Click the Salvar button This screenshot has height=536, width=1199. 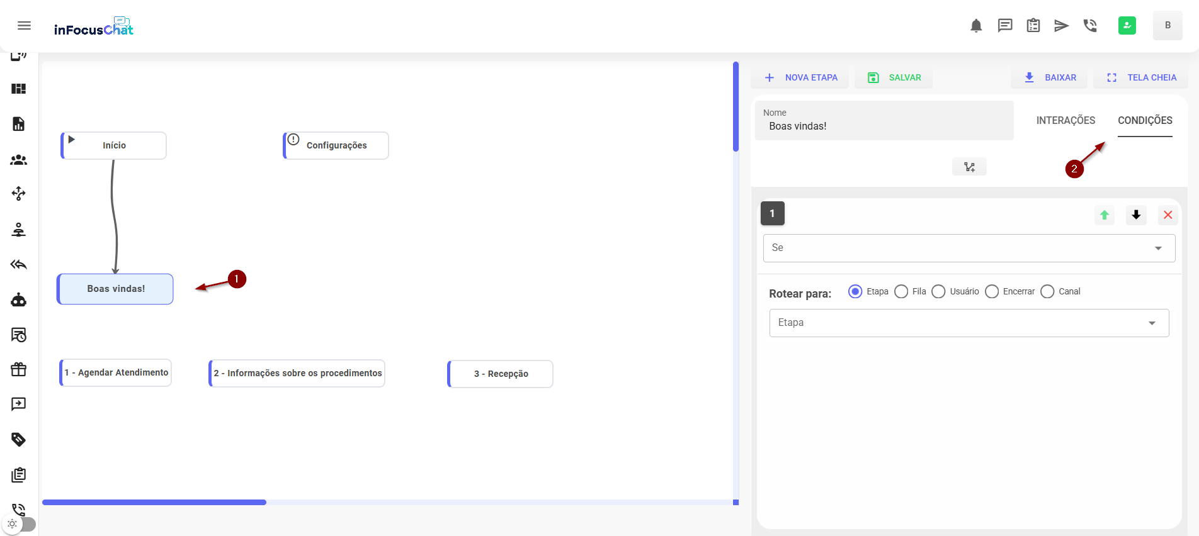pyautogui.click(x=894, y=77)
